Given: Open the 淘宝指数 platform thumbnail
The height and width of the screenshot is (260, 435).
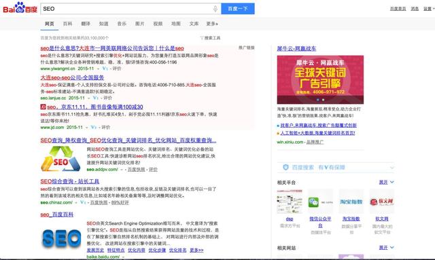Looking at the screenshot, I should point(351,202).
